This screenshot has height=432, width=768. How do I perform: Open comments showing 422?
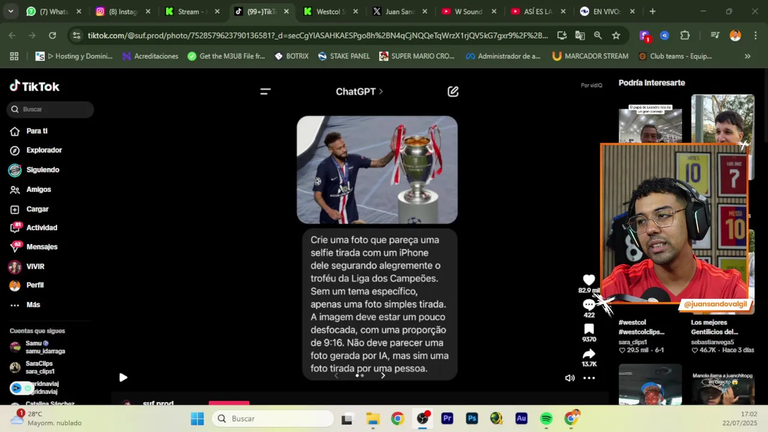[589, 305]
